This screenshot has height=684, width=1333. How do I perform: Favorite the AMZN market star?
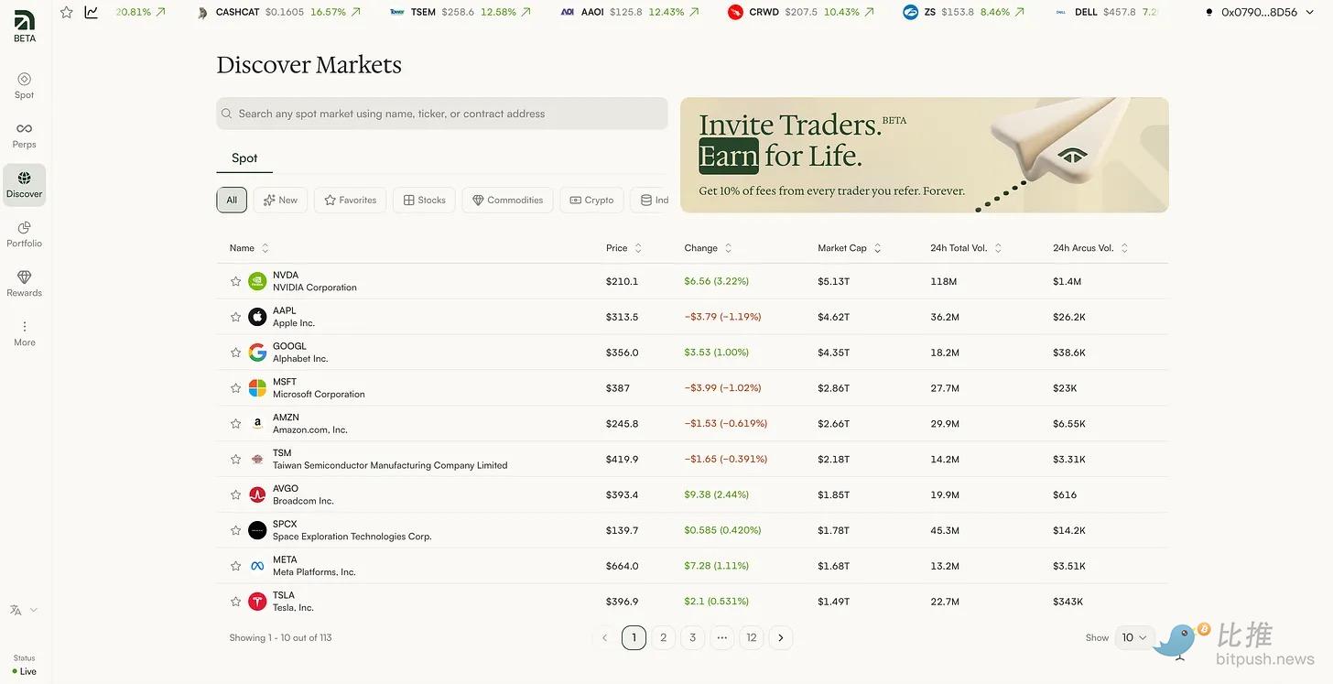click(x=235, y=423)
